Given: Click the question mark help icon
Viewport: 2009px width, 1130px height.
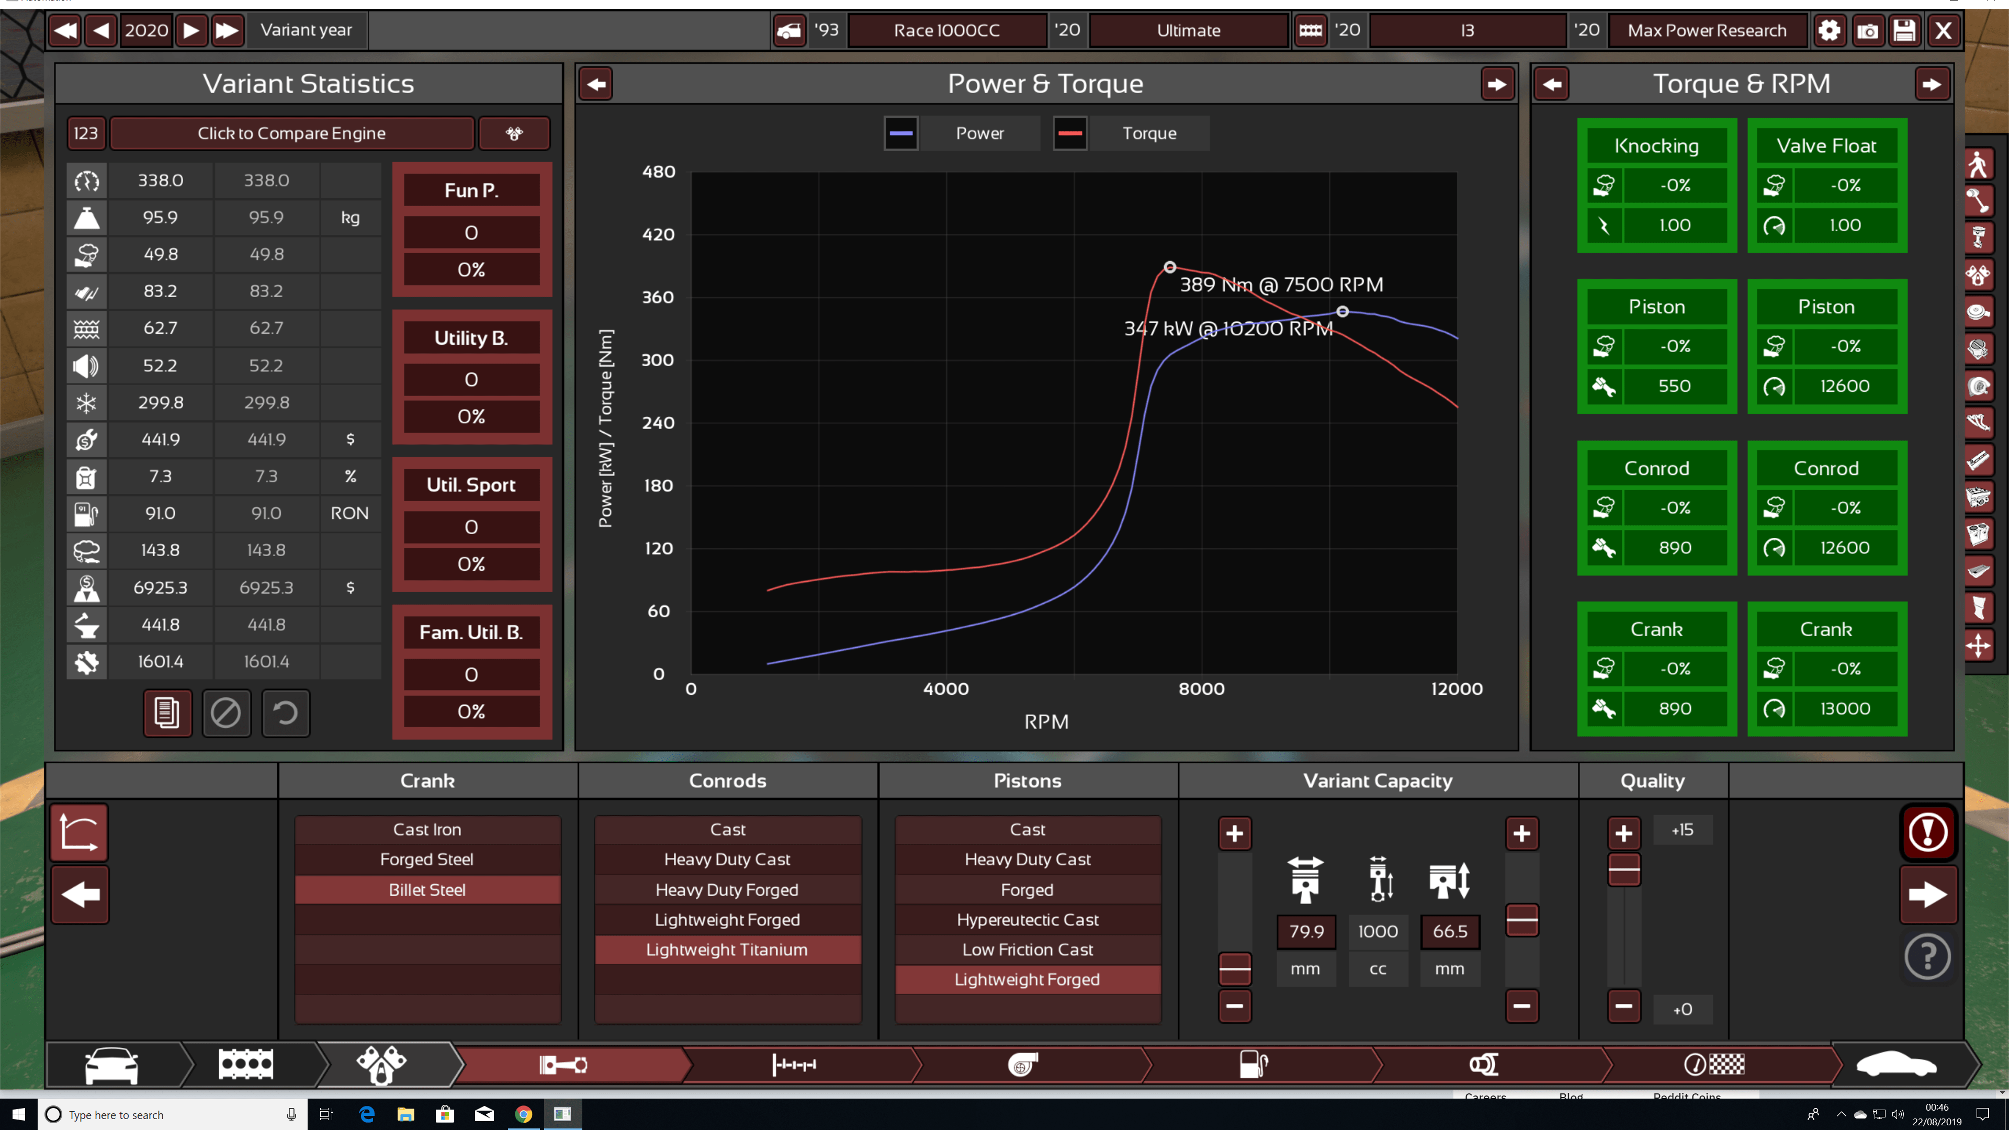Looking at the screenshot, I should click(1927, 956).
